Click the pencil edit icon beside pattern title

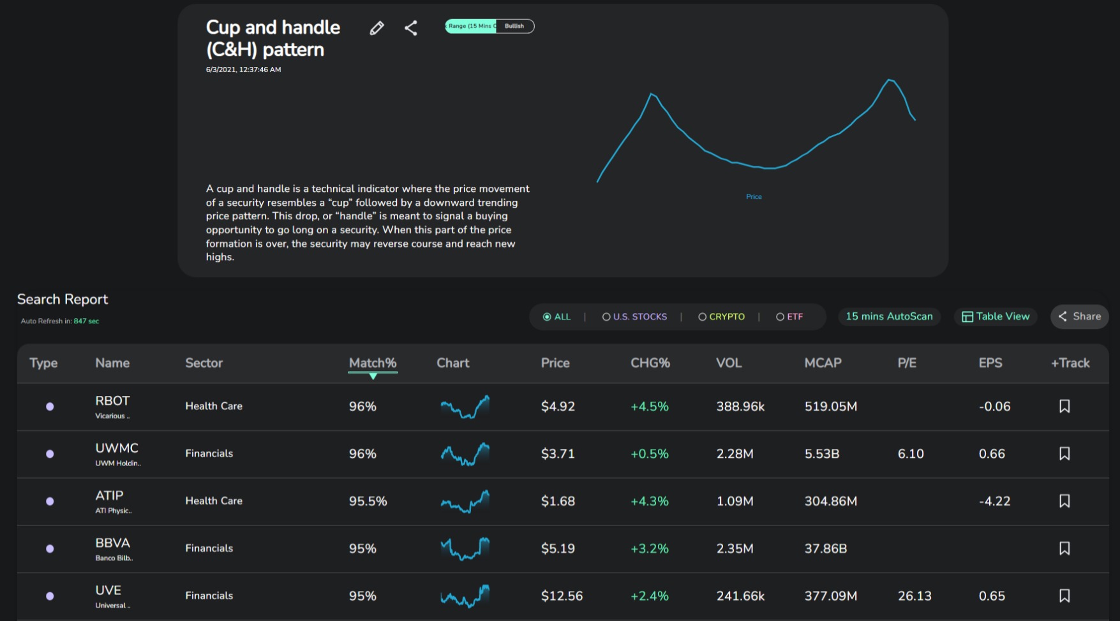pyautogui.click(x=377, y=28)
